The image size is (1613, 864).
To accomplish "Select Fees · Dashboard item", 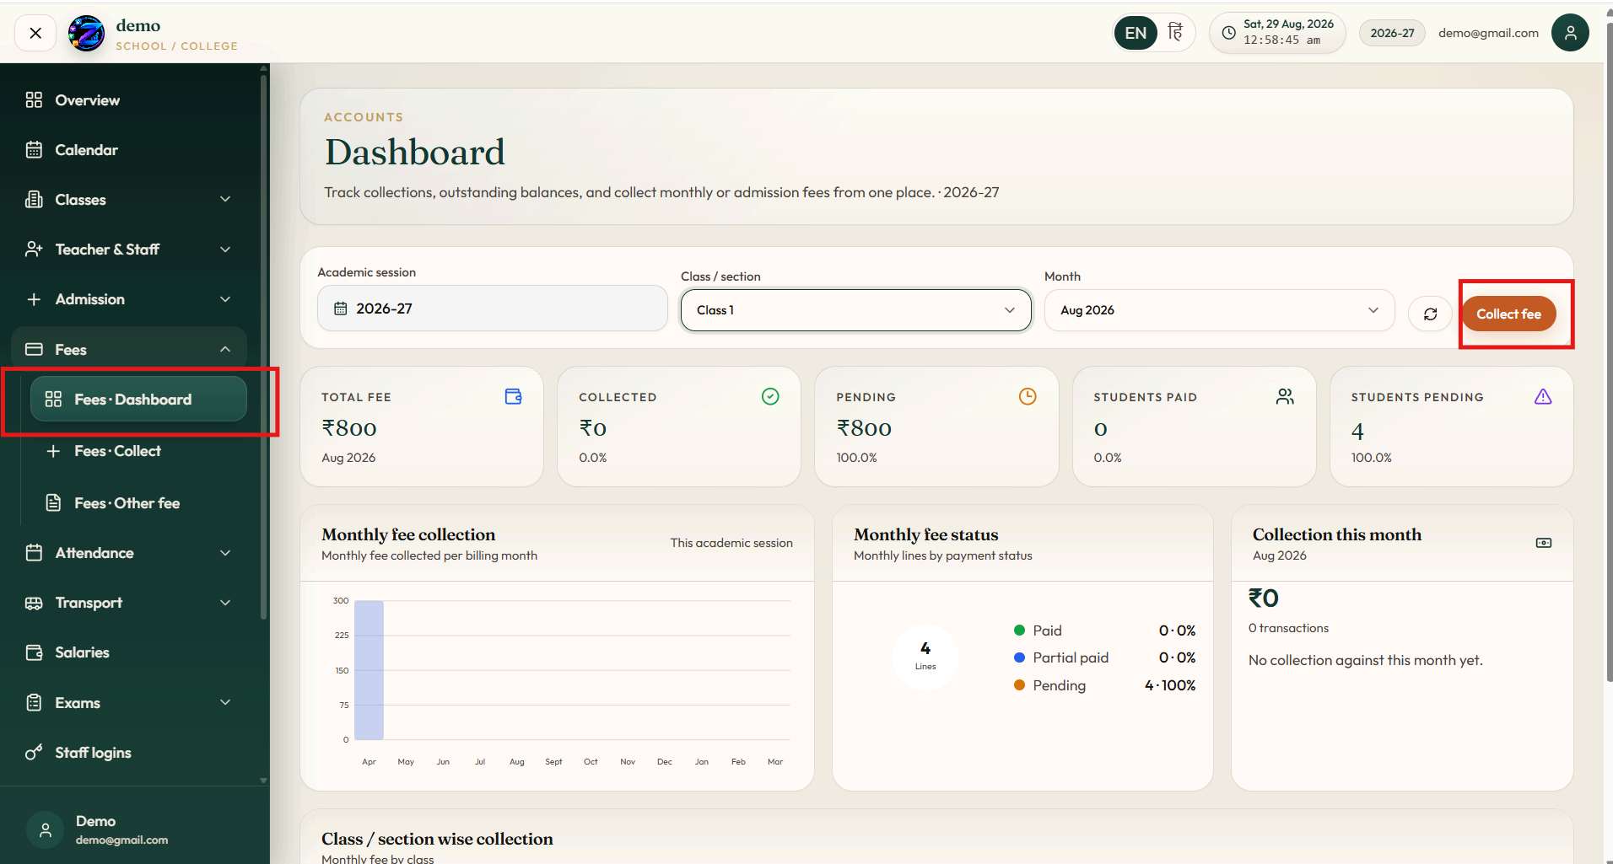I will pos(138,400).
